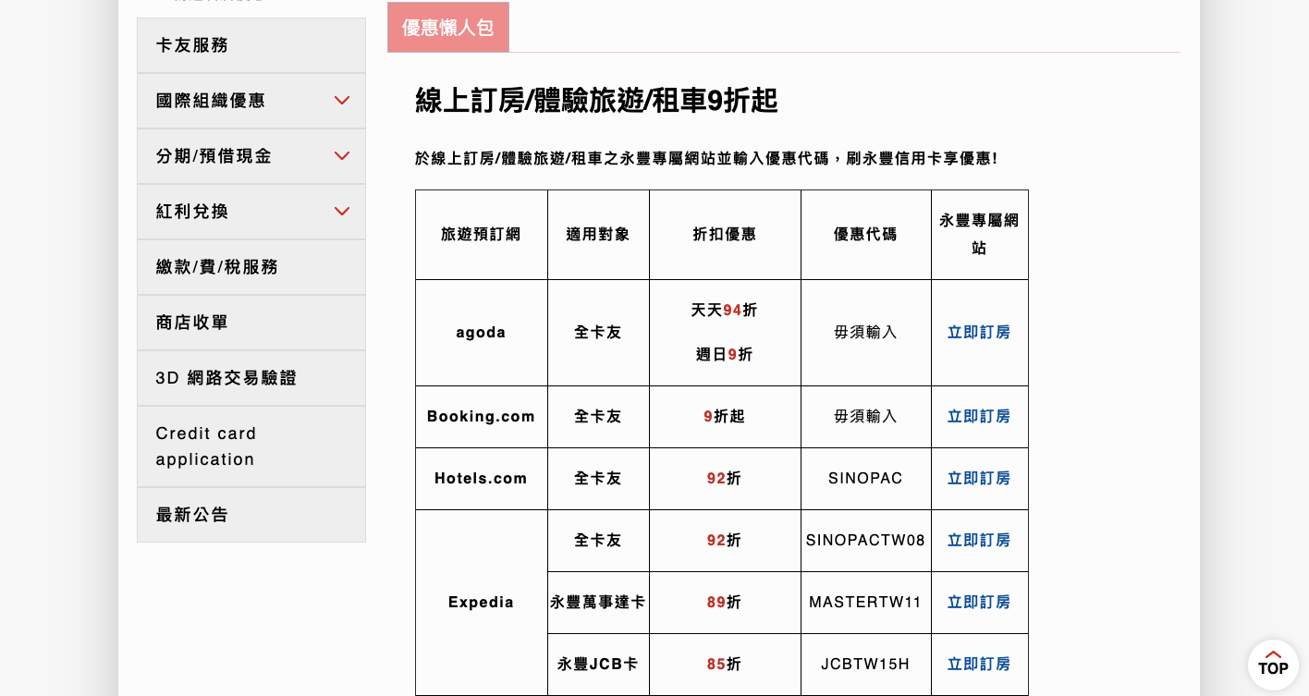1309x696 pixels.
Task: Click the agoda table cell
Action: 481,332
